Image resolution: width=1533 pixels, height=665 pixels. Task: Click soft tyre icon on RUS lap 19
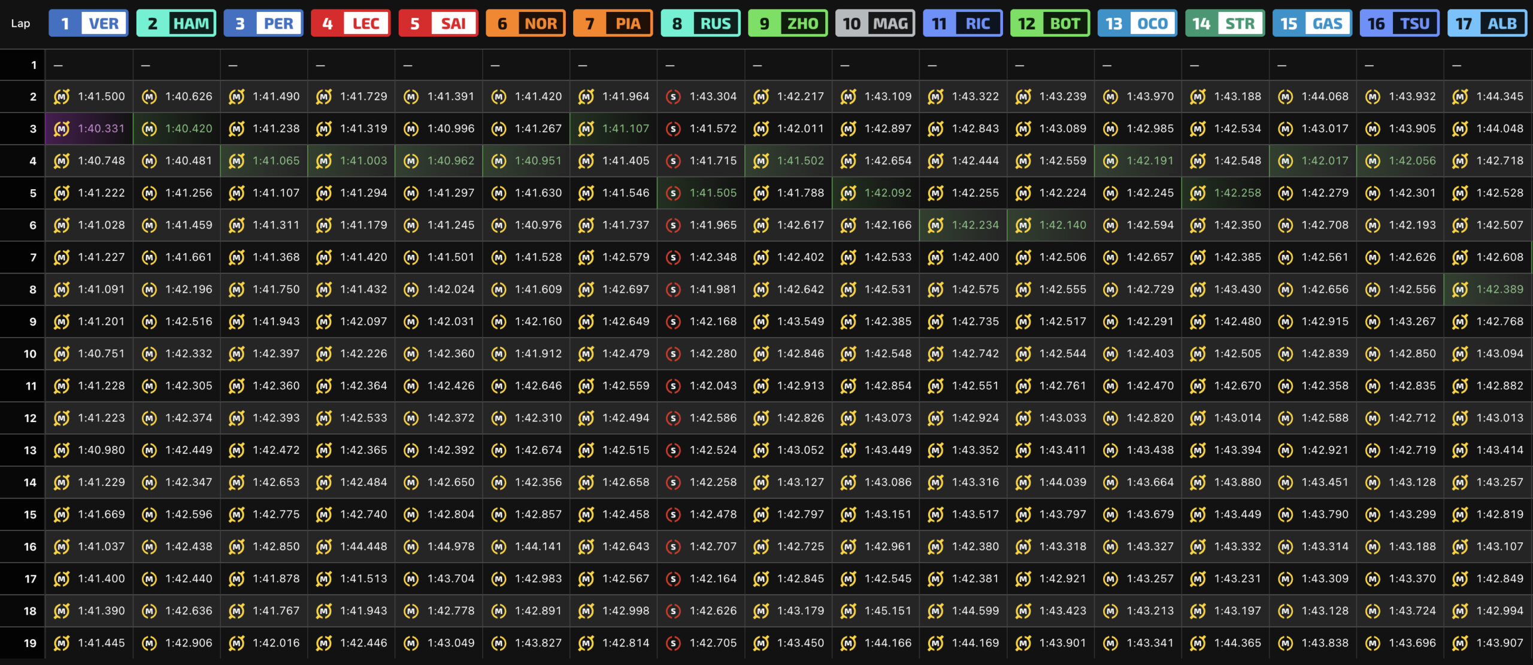tap(673, 643)
